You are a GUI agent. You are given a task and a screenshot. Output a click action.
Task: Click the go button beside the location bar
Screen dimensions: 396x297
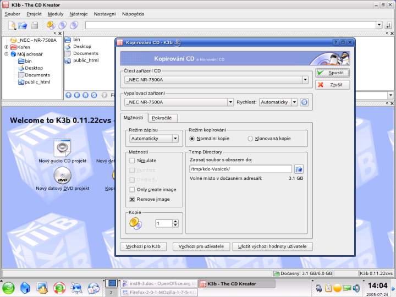point(388,25)
